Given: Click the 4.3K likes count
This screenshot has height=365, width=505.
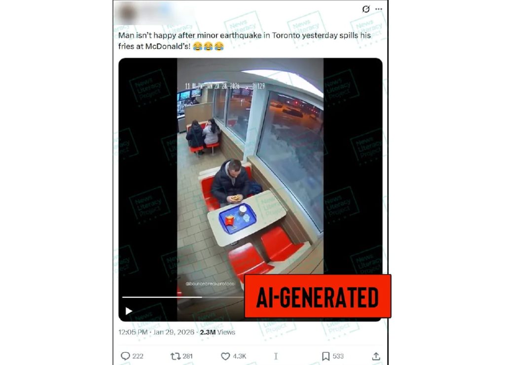Looking at the screenshot, I should (239, 356).
